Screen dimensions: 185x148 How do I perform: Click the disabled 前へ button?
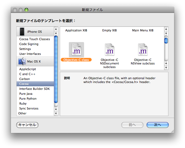pyautogui.click(x=132, y=125)
